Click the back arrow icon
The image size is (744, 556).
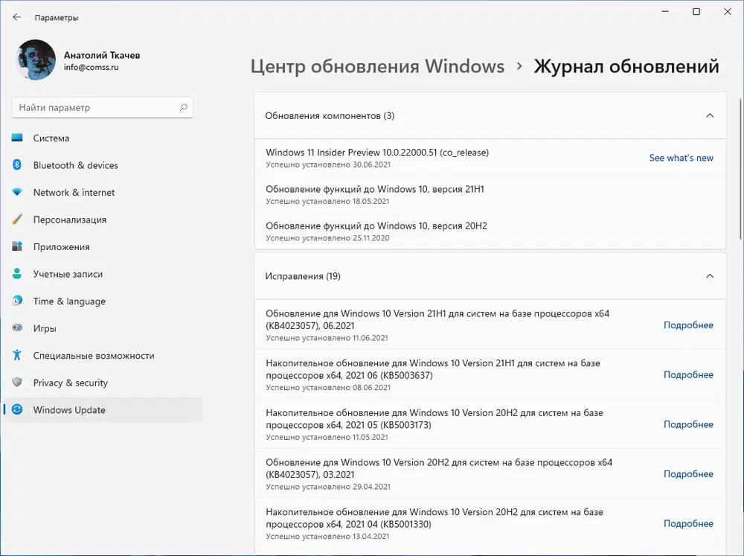coord(16,17)
